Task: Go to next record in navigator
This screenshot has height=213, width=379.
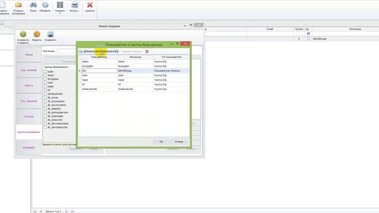Action: 67,211
